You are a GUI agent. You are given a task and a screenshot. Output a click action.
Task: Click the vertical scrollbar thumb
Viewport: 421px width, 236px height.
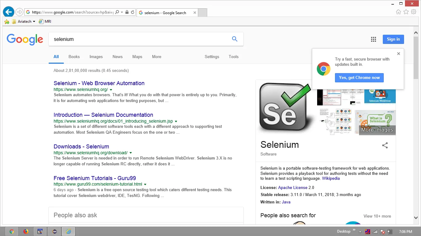pyautogui.click(x=416, y=57)
